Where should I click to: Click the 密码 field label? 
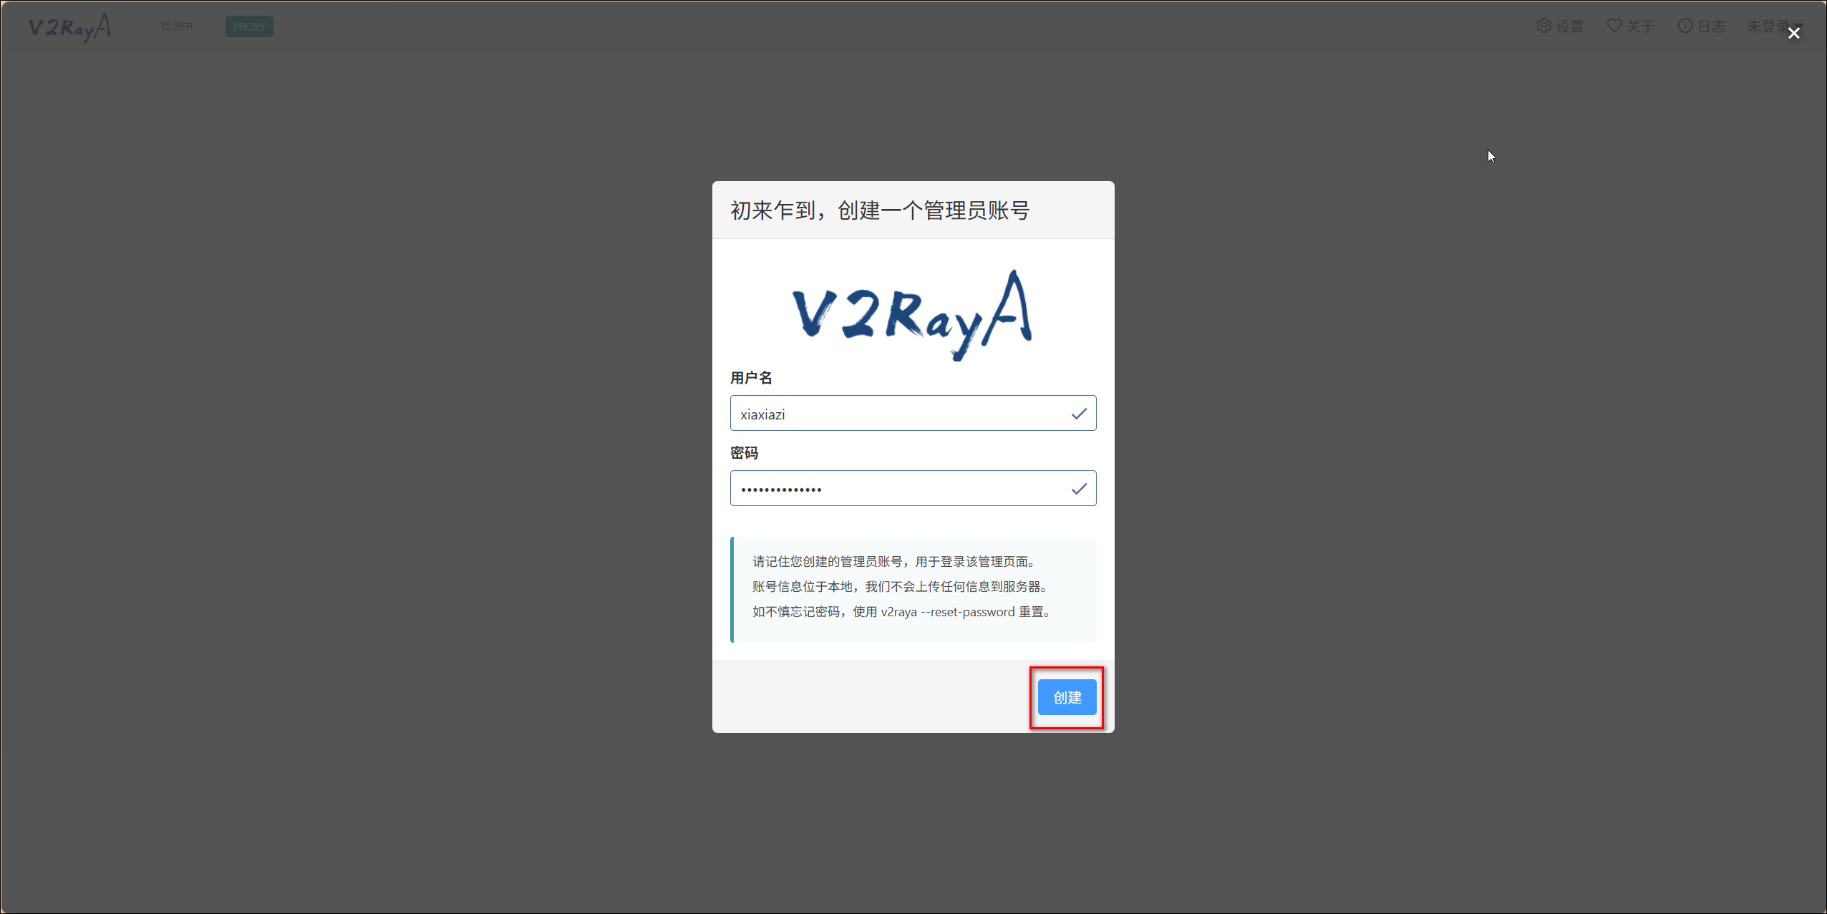[744, 453]
